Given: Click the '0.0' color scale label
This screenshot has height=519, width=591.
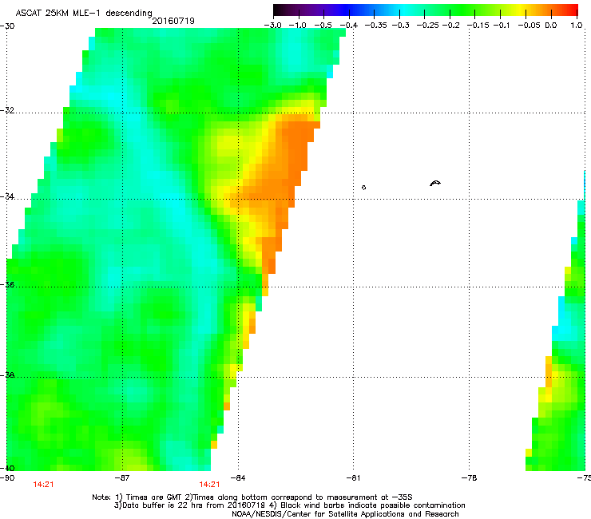Looking at the screenshot, I should tap(551, 26).
